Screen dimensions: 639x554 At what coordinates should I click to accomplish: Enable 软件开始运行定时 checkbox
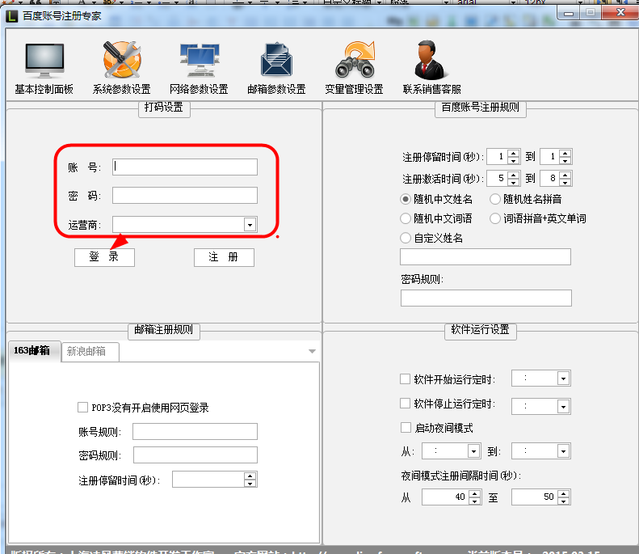pos(405,379)
